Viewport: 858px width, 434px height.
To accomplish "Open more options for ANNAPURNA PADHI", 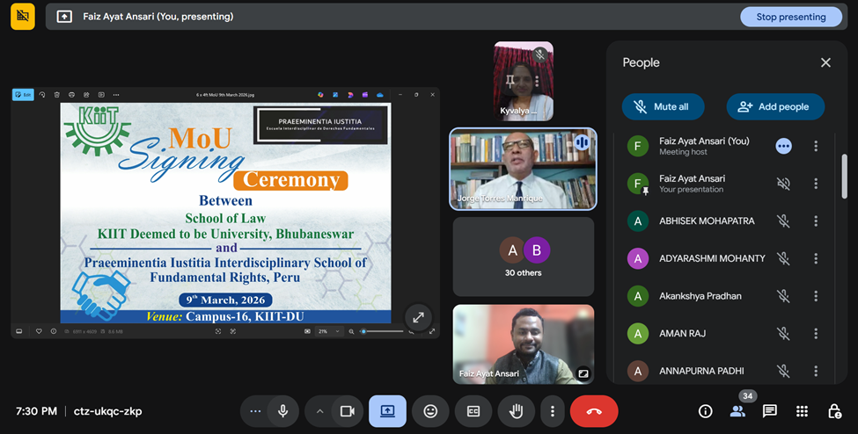I will coord(816,371).
